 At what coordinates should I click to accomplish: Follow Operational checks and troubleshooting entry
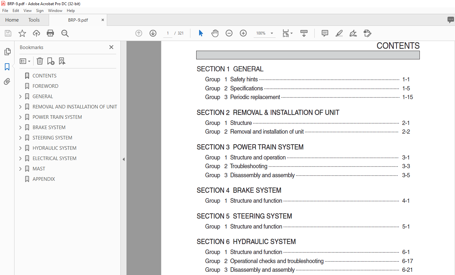coord(277,261)
